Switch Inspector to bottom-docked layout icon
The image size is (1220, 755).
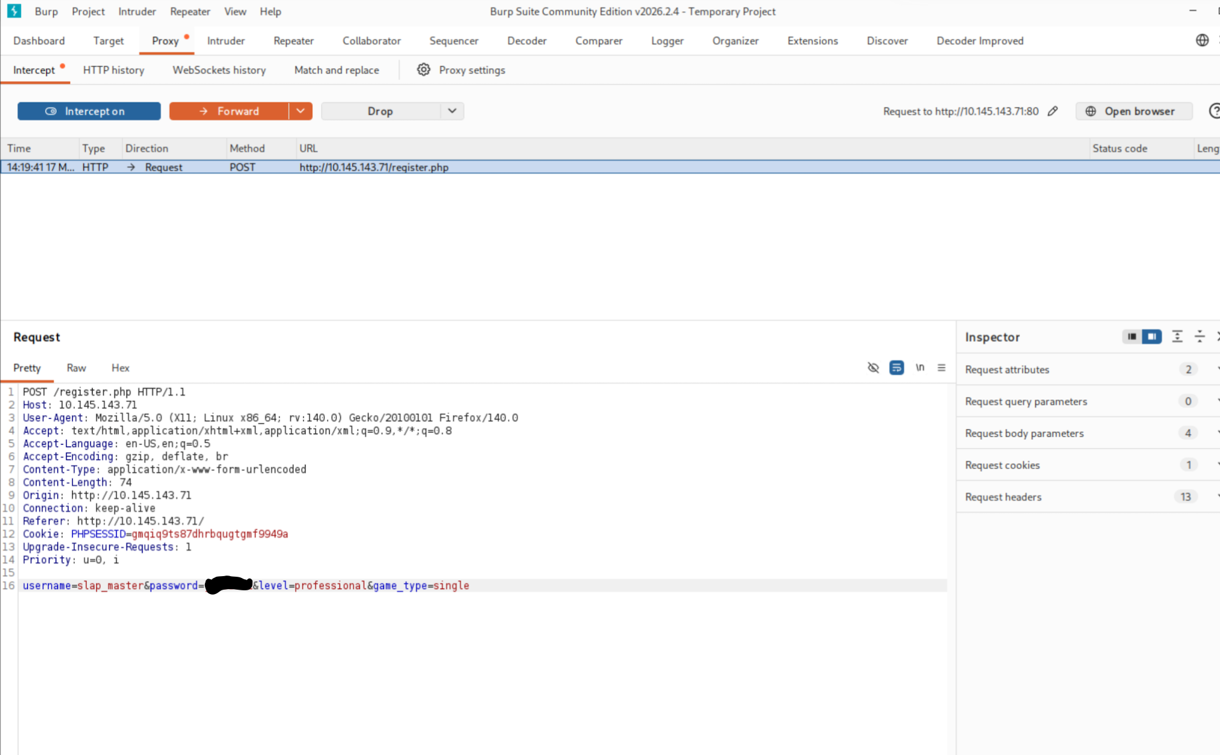[x=1132, y=337]
